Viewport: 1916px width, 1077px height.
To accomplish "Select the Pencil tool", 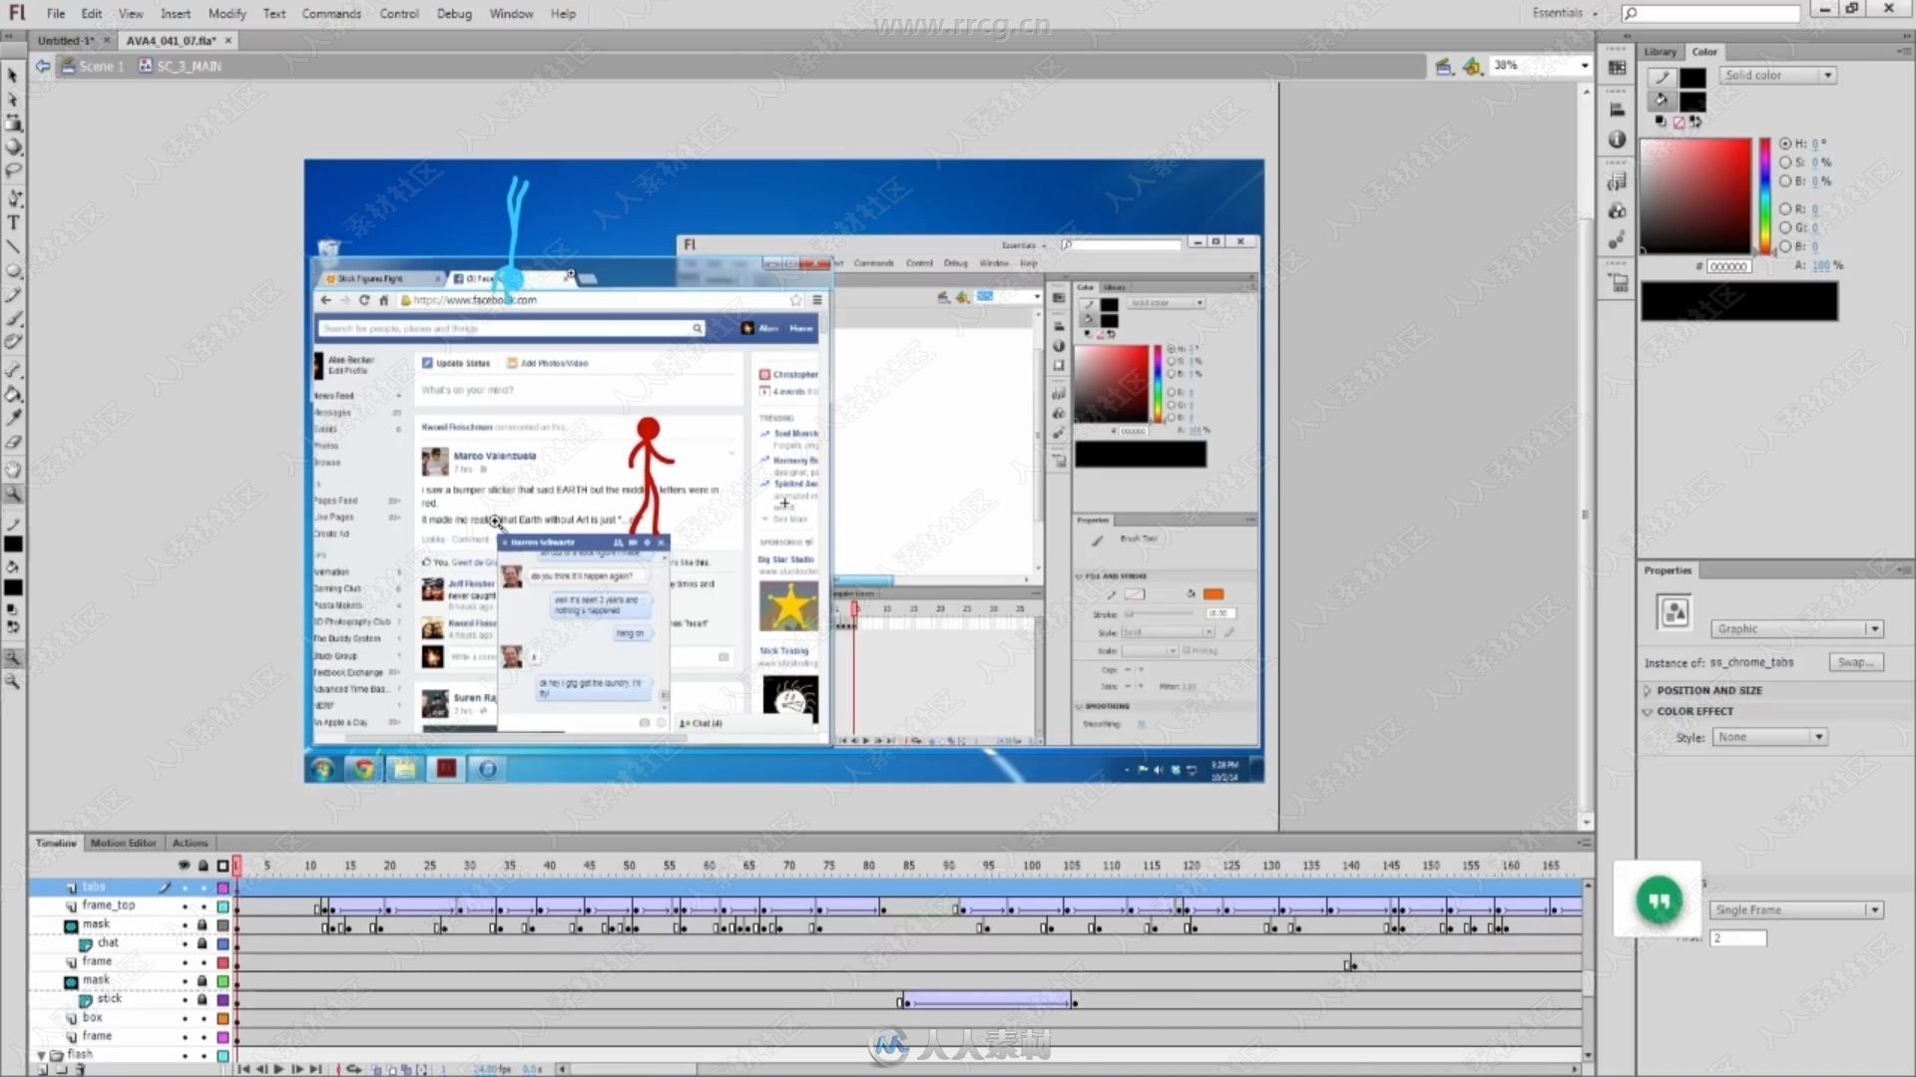I will [x=13, y=295].
